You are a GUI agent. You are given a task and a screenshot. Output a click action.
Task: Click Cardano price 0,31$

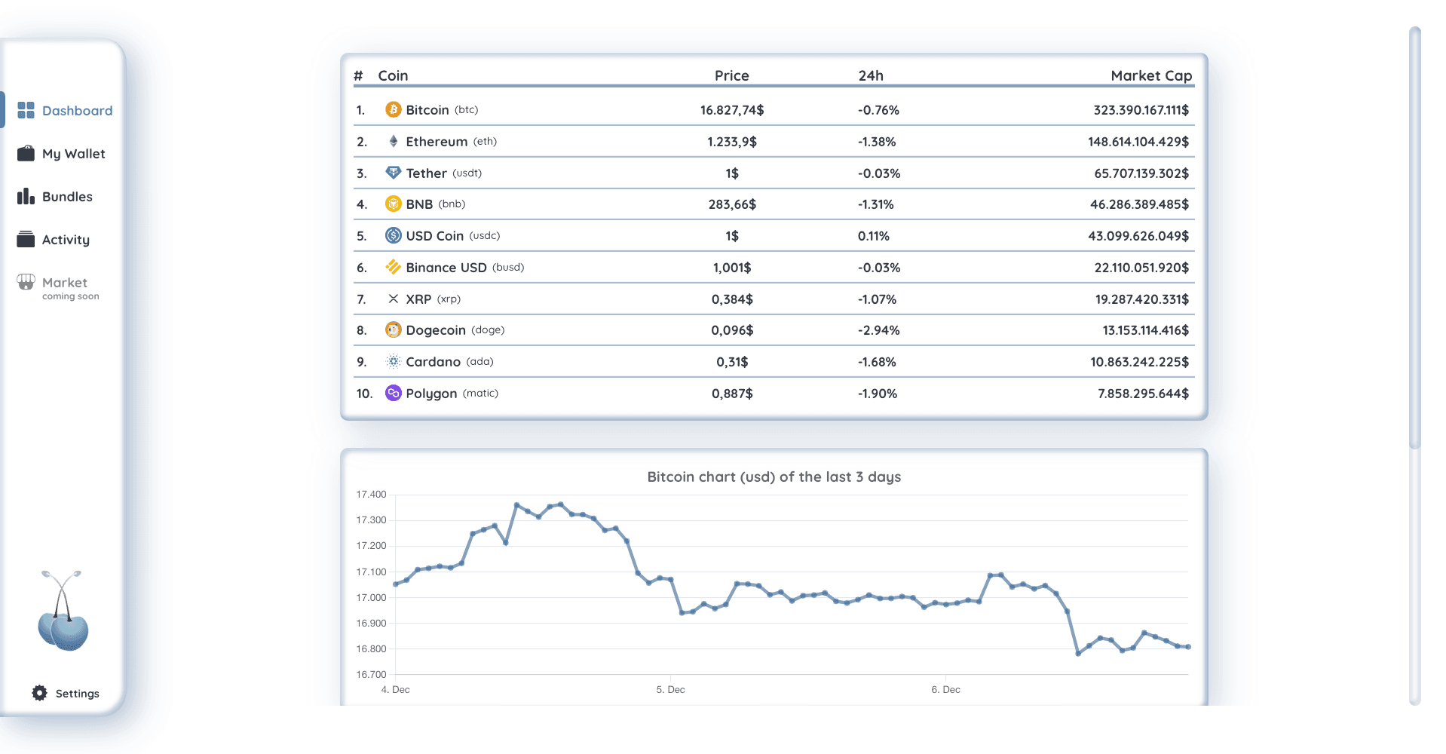tap(731, 362)
